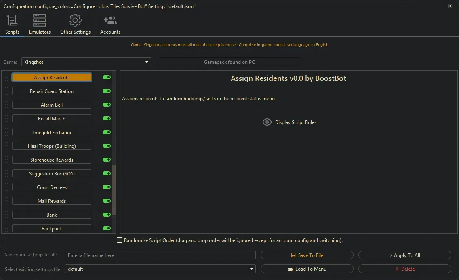The width and height of the screenshot is (459, 280).
Task: Click the trash icon on Delete button
Action: [x=398, y=269]
